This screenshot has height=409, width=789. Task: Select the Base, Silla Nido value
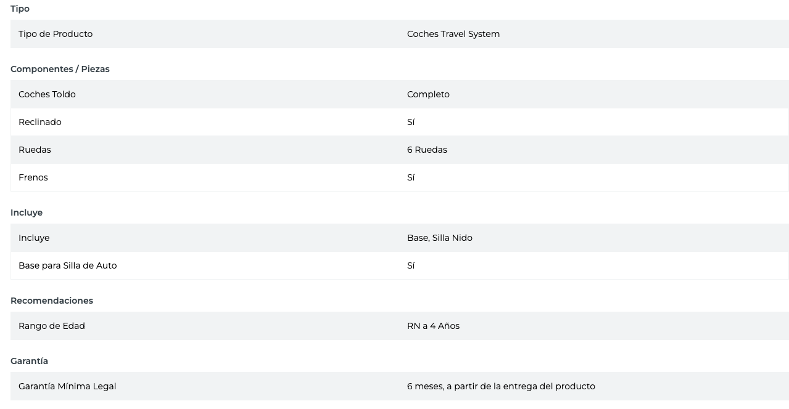tap(440, 238)
